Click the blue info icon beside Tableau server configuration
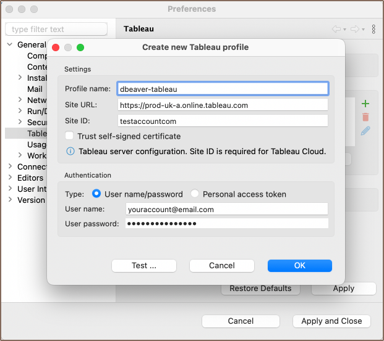 point(71,151)
